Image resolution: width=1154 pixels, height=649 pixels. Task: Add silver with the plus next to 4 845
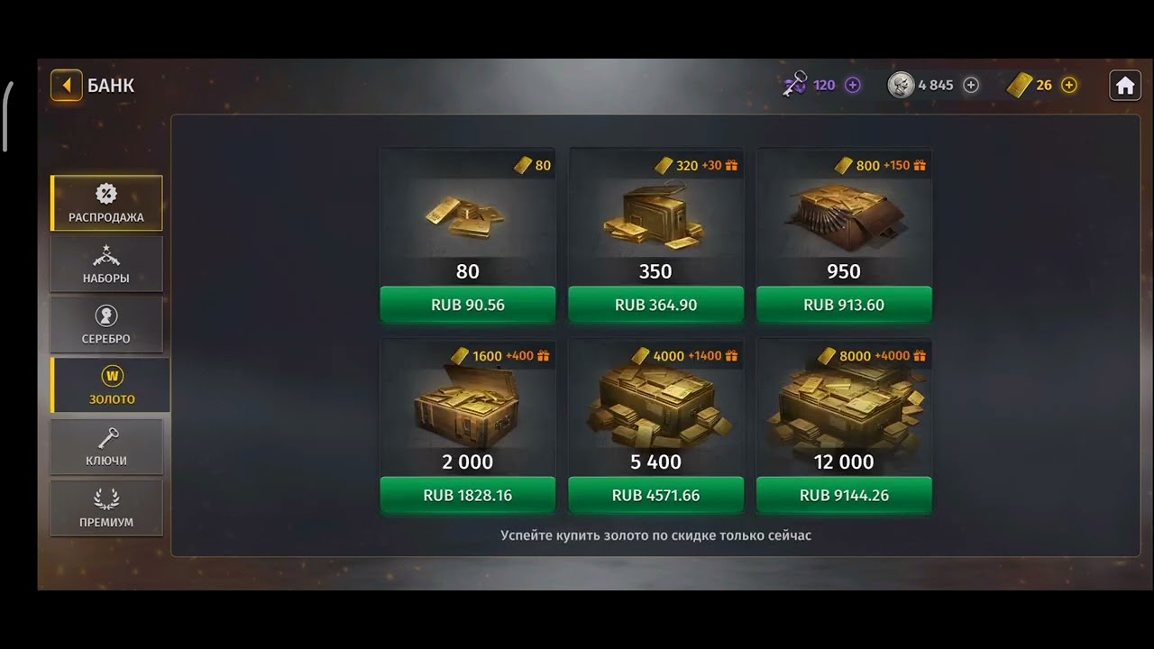pyautogui.click(x=971, y=86)
